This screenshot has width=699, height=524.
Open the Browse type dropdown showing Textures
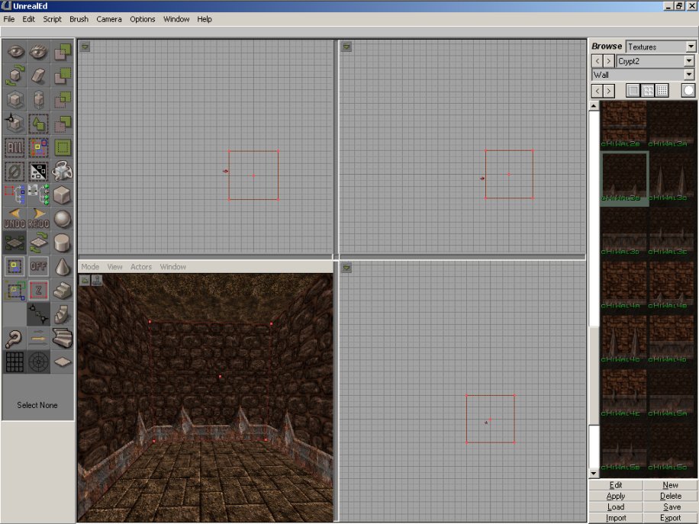[691, 47]
